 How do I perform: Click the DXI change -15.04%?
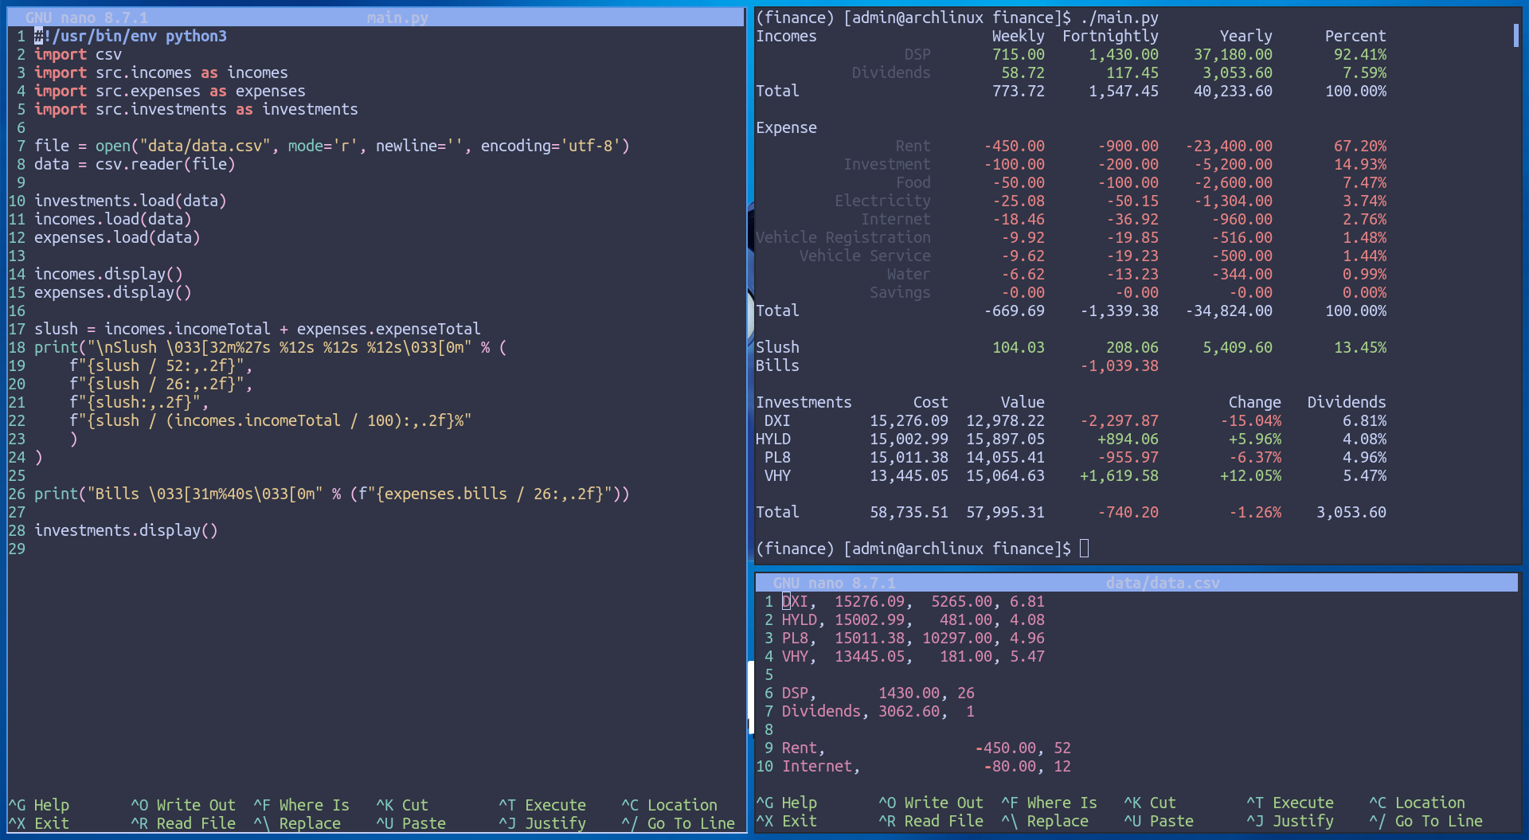(x=1251, y=420)
